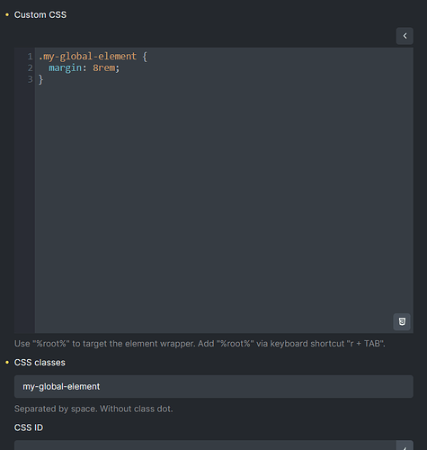The height and width of the screenshot is (450, 427).
Task: Click the icon button at the CSS ID field edge
Action: [405, 446]
